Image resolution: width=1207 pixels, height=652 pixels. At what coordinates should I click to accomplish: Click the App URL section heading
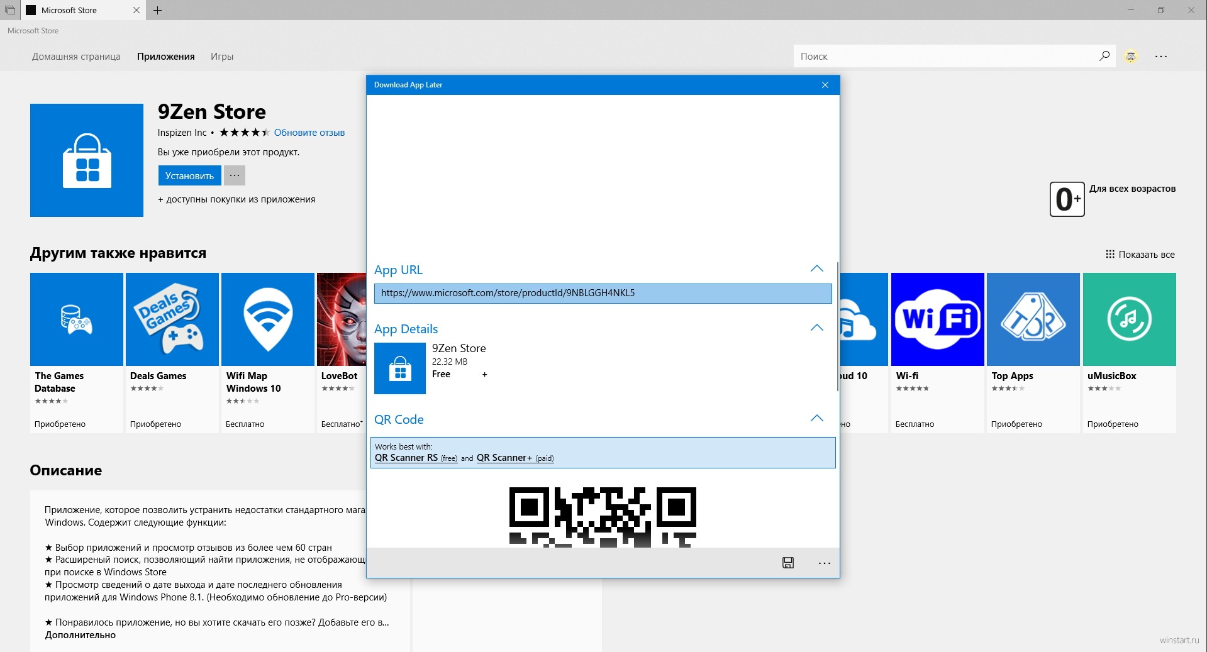[398, 270]
